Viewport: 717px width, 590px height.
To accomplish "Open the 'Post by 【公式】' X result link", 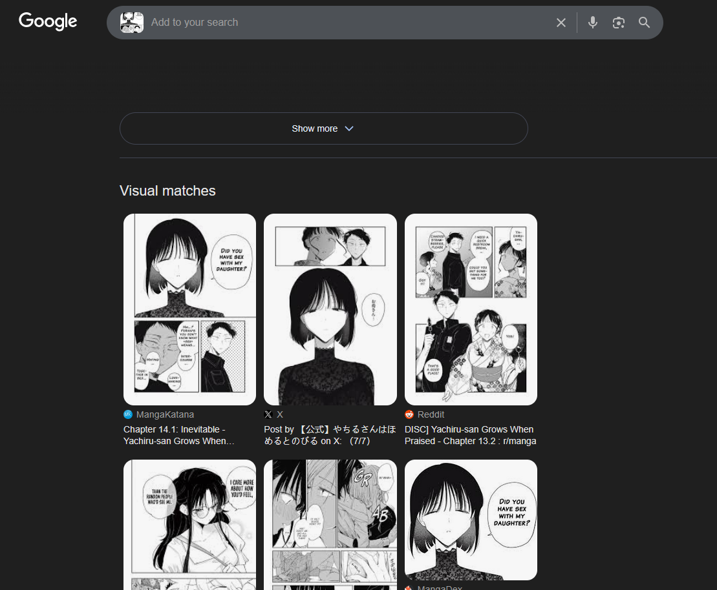I will (330, 435).
